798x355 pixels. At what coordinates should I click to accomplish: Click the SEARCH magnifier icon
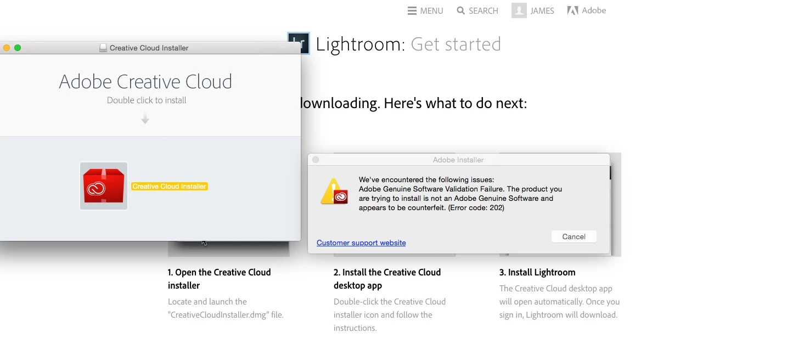461,10
